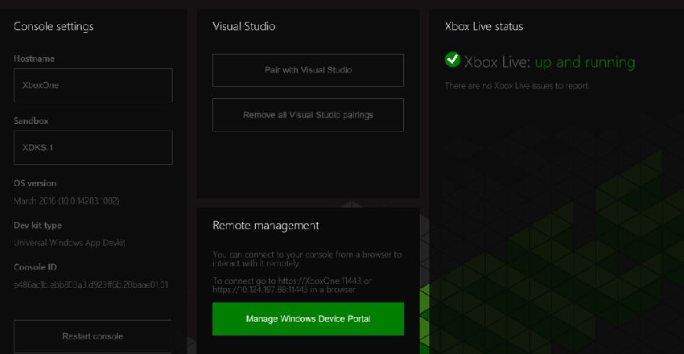The width and height of the screenshot is (684, 354).
Task: Click the Console settings heading
Action: click(54, 27)
